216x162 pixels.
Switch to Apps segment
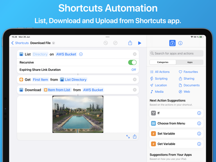coord(190,62)
